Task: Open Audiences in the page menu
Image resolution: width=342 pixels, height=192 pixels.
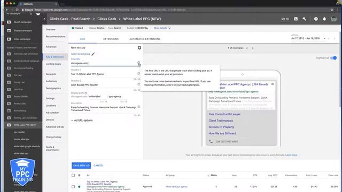Action: (x=51, y=81)
